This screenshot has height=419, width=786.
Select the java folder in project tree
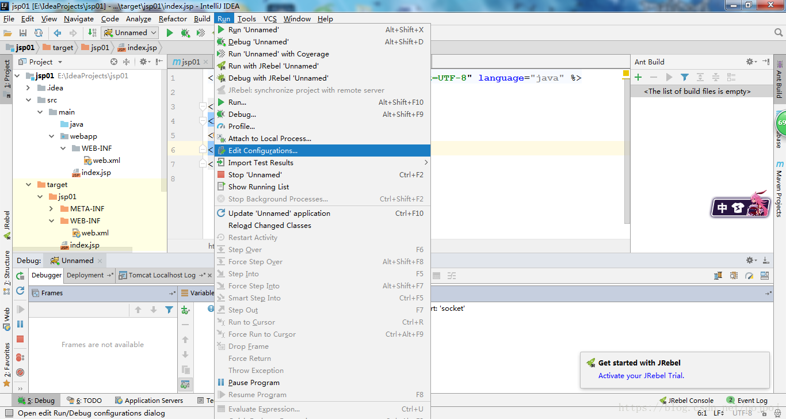[x=71, y=124]
